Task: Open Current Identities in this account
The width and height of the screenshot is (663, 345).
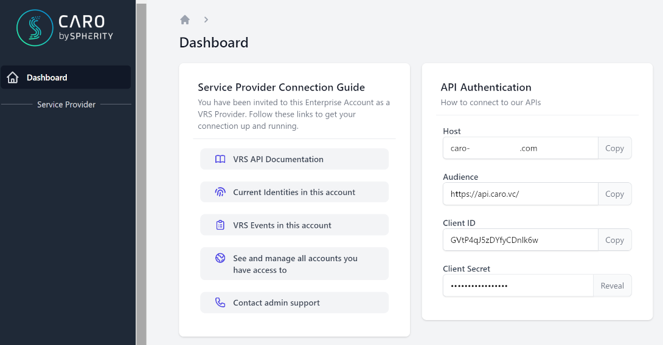Action: [x=294, y=192]
